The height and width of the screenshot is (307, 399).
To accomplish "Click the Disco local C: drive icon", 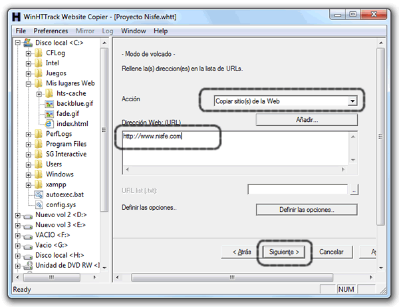I will click(x=28, y=43).
